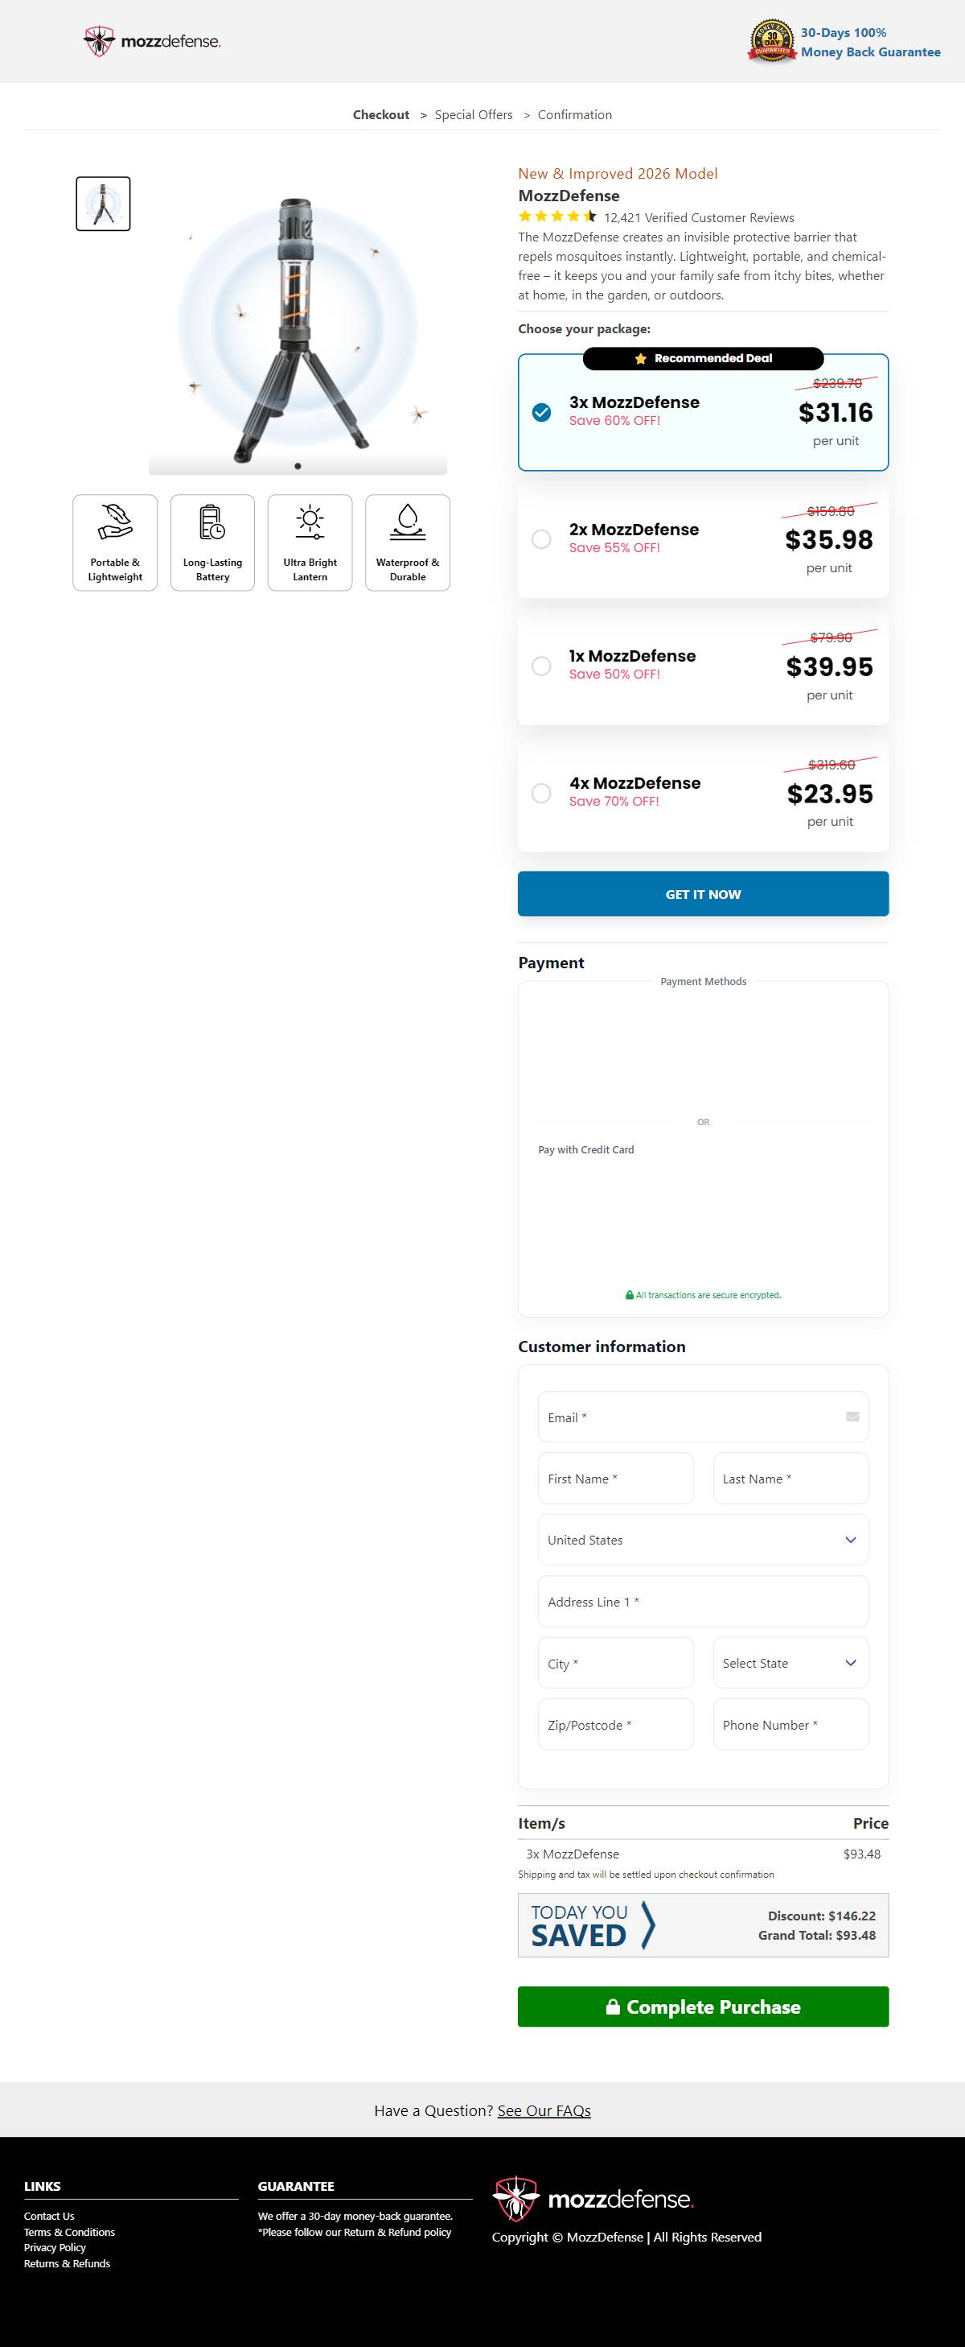Select the product thumbnail image
Viewport: 965px width, 2347px height.
pos(103,203)
